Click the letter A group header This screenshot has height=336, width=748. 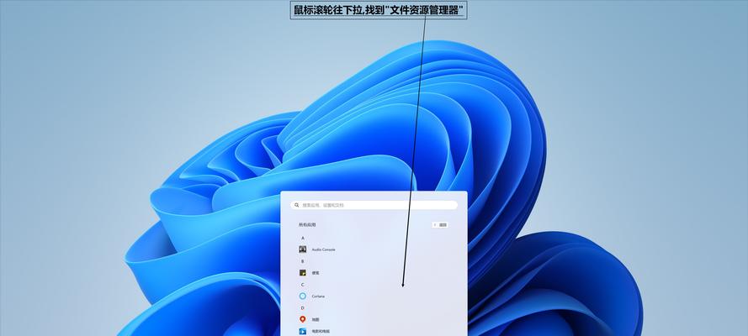[x=302, y=238]
